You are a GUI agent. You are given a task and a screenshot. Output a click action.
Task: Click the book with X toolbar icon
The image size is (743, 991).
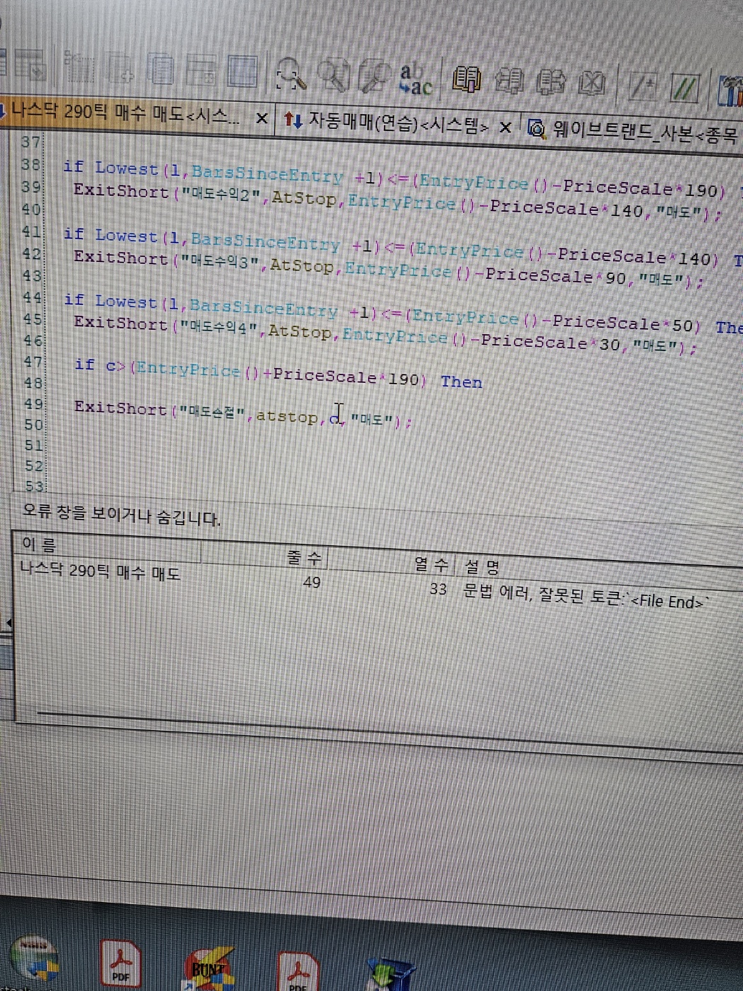click(x=592, y=84)
